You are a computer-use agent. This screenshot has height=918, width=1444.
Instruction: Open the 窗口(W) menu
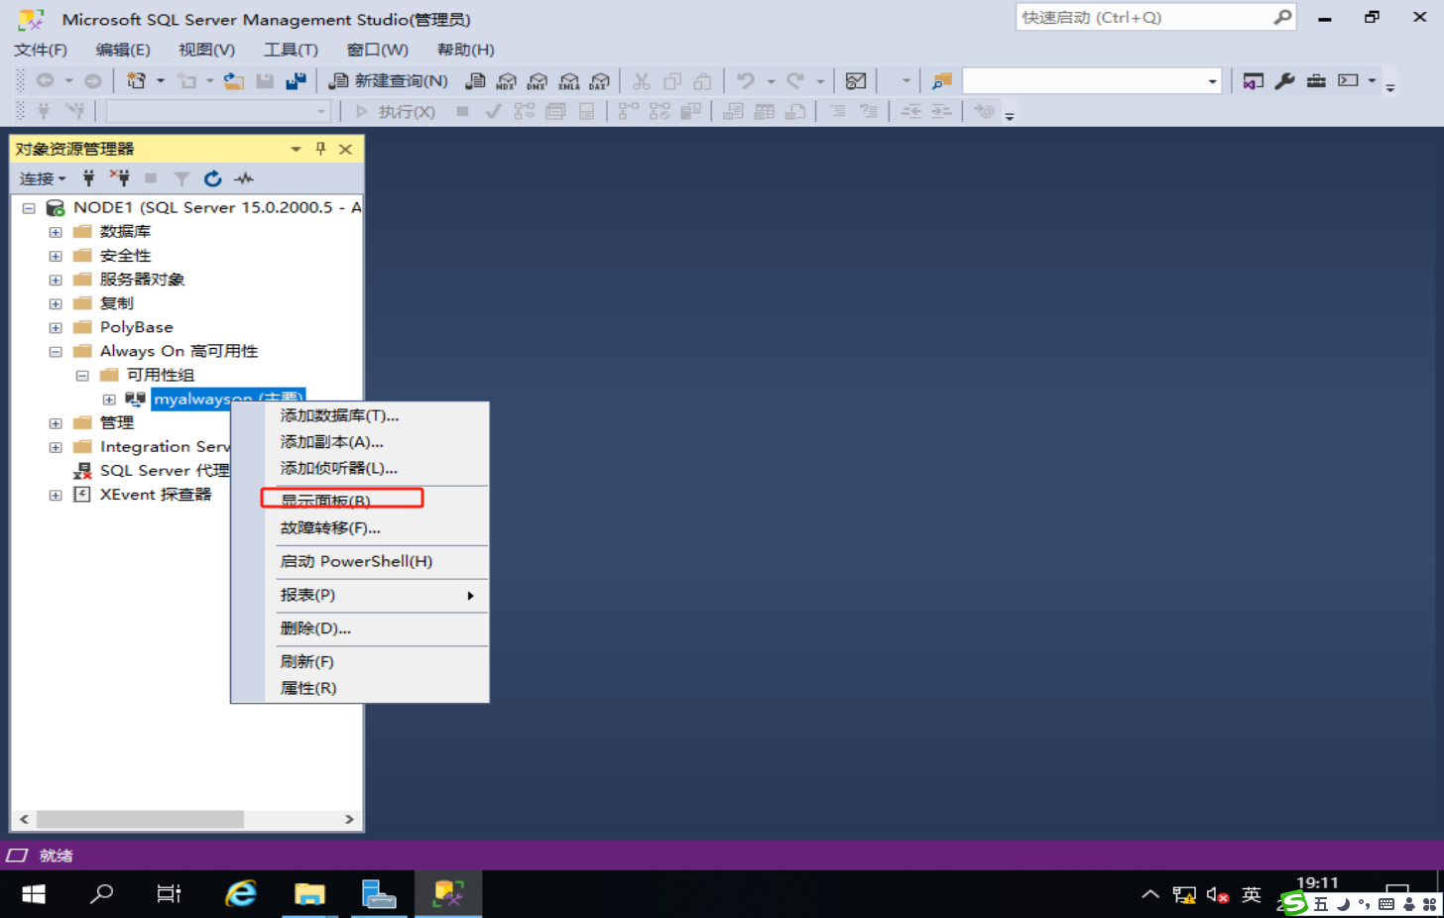pos(377,50)
